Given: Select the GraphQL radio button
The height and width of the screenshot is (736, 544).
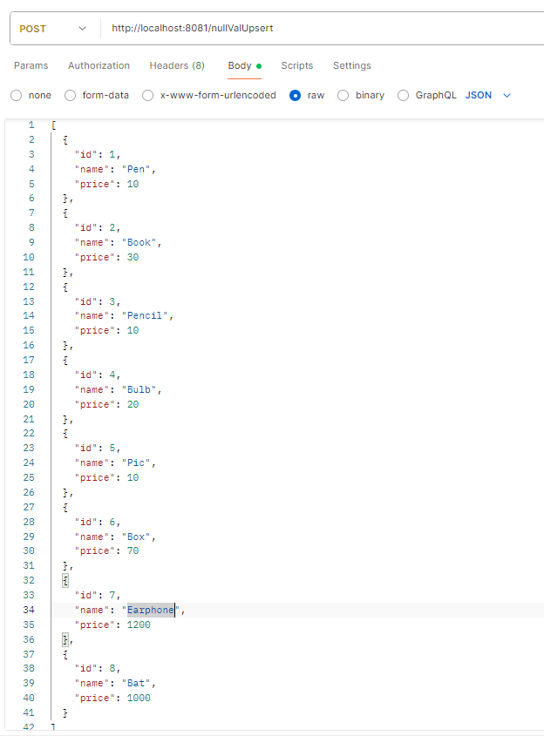Looking at the screenshot, I should coord(403,95).
